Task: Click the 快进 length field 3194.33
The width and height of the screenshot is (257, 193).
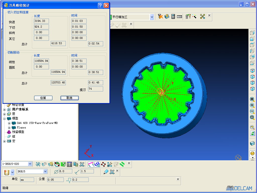Action: pos(41,21)
